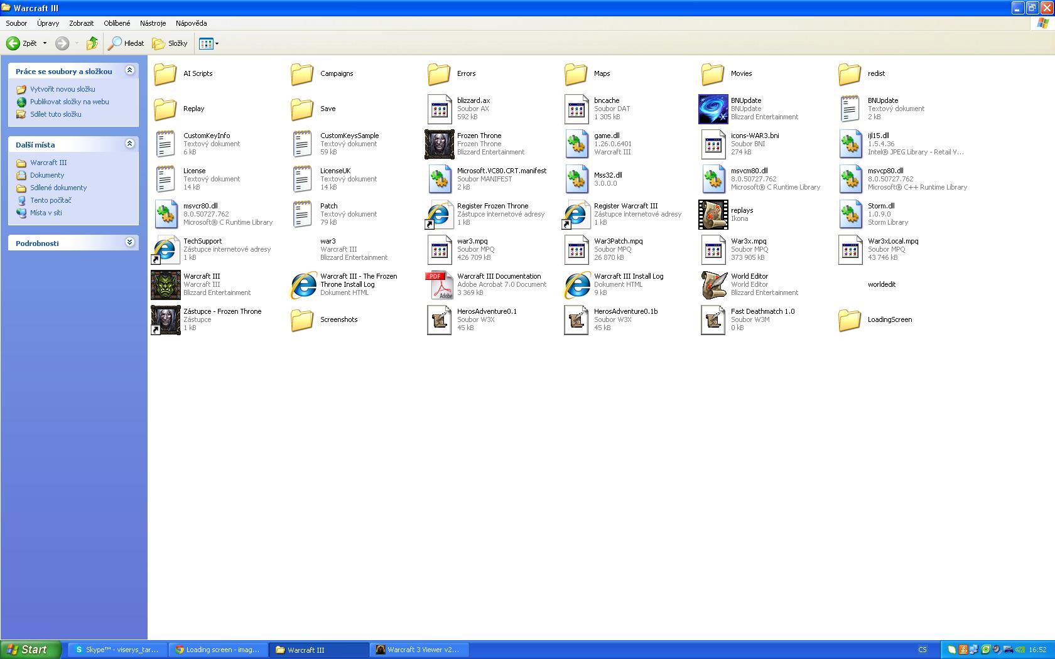Image resolution: width=1055 pixels, height=659 pixels.
Task: Select the replays film icon file
Action: [713, 215]
